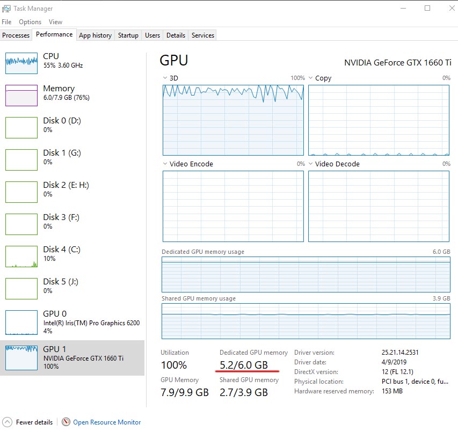Screen dimensions: 458x432
Task: Select the GPU 1 mini graph
Action: (21, 357)
